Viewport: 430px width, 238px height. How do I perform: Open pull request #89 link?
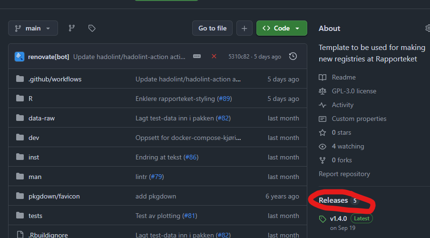pyautogui.click(x=224, y=99)
